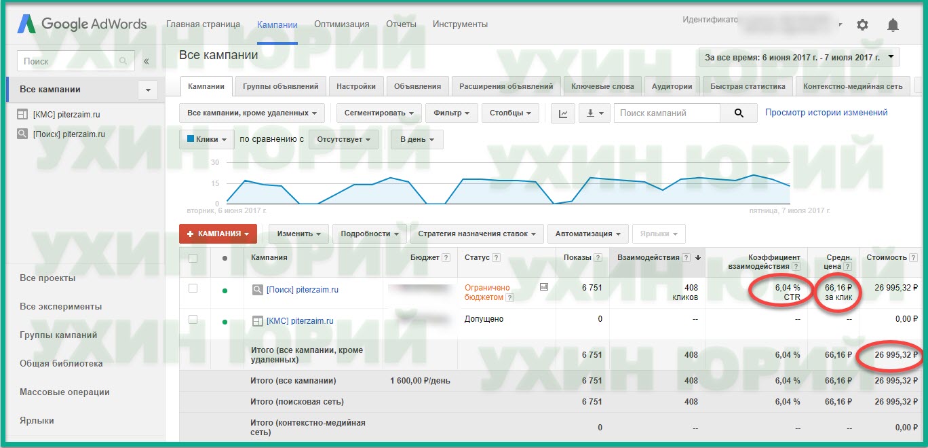Open the settings gear icon
The width and height of the screenshot is (928, 448).
click(x=862, y=24)
